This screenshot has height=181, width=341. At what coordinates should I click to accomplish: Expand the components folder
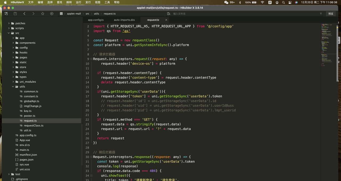tap(13, 43)
